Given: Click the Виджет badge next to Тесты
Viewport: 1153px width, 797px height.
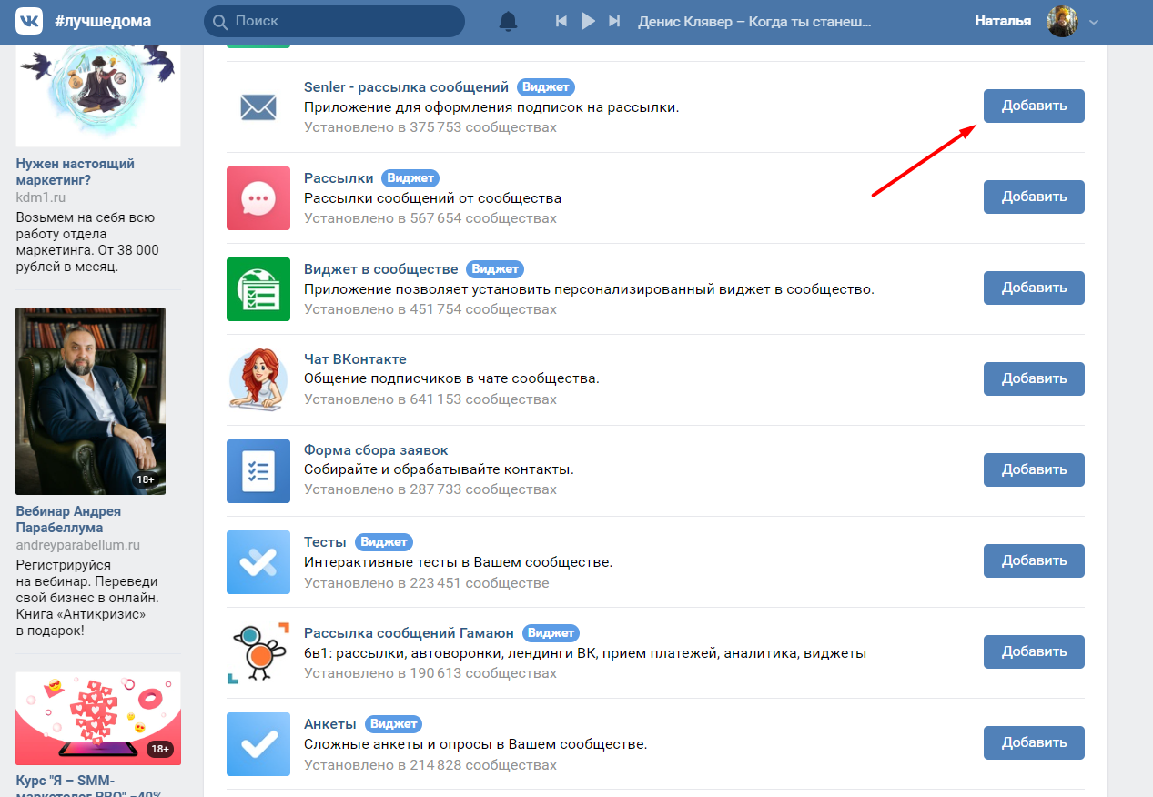Looking at the screenshot, I should click(x=383, y=542).
